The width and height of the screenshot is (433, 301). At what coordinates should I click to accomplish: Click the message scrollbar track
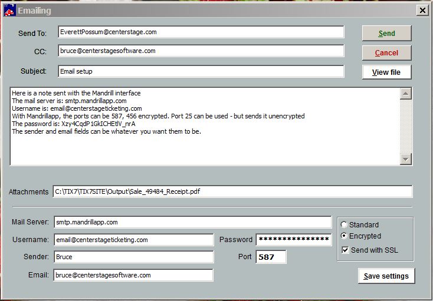[x=406, y=126]
